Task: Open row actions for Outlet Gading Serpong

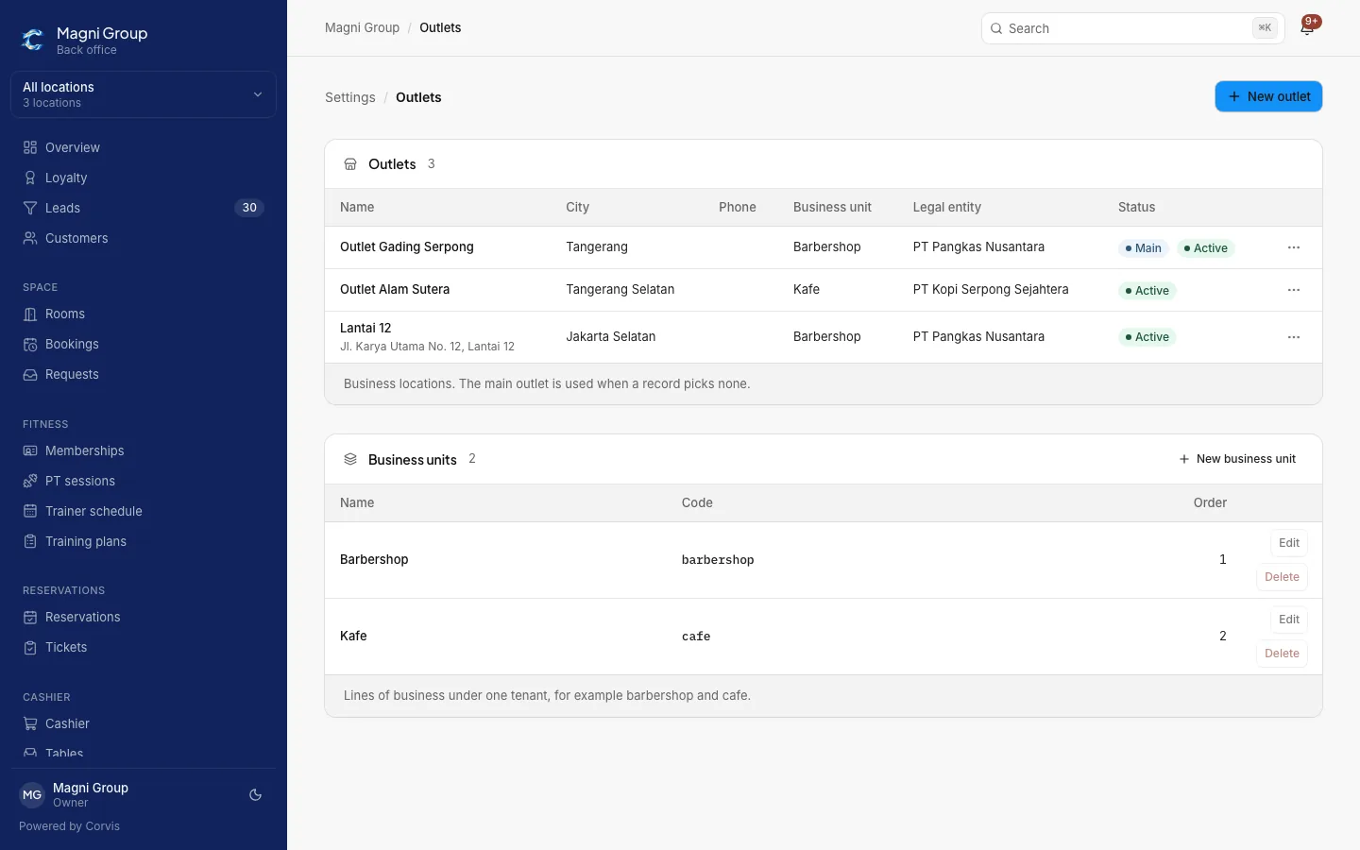Action: (1294, 247)
